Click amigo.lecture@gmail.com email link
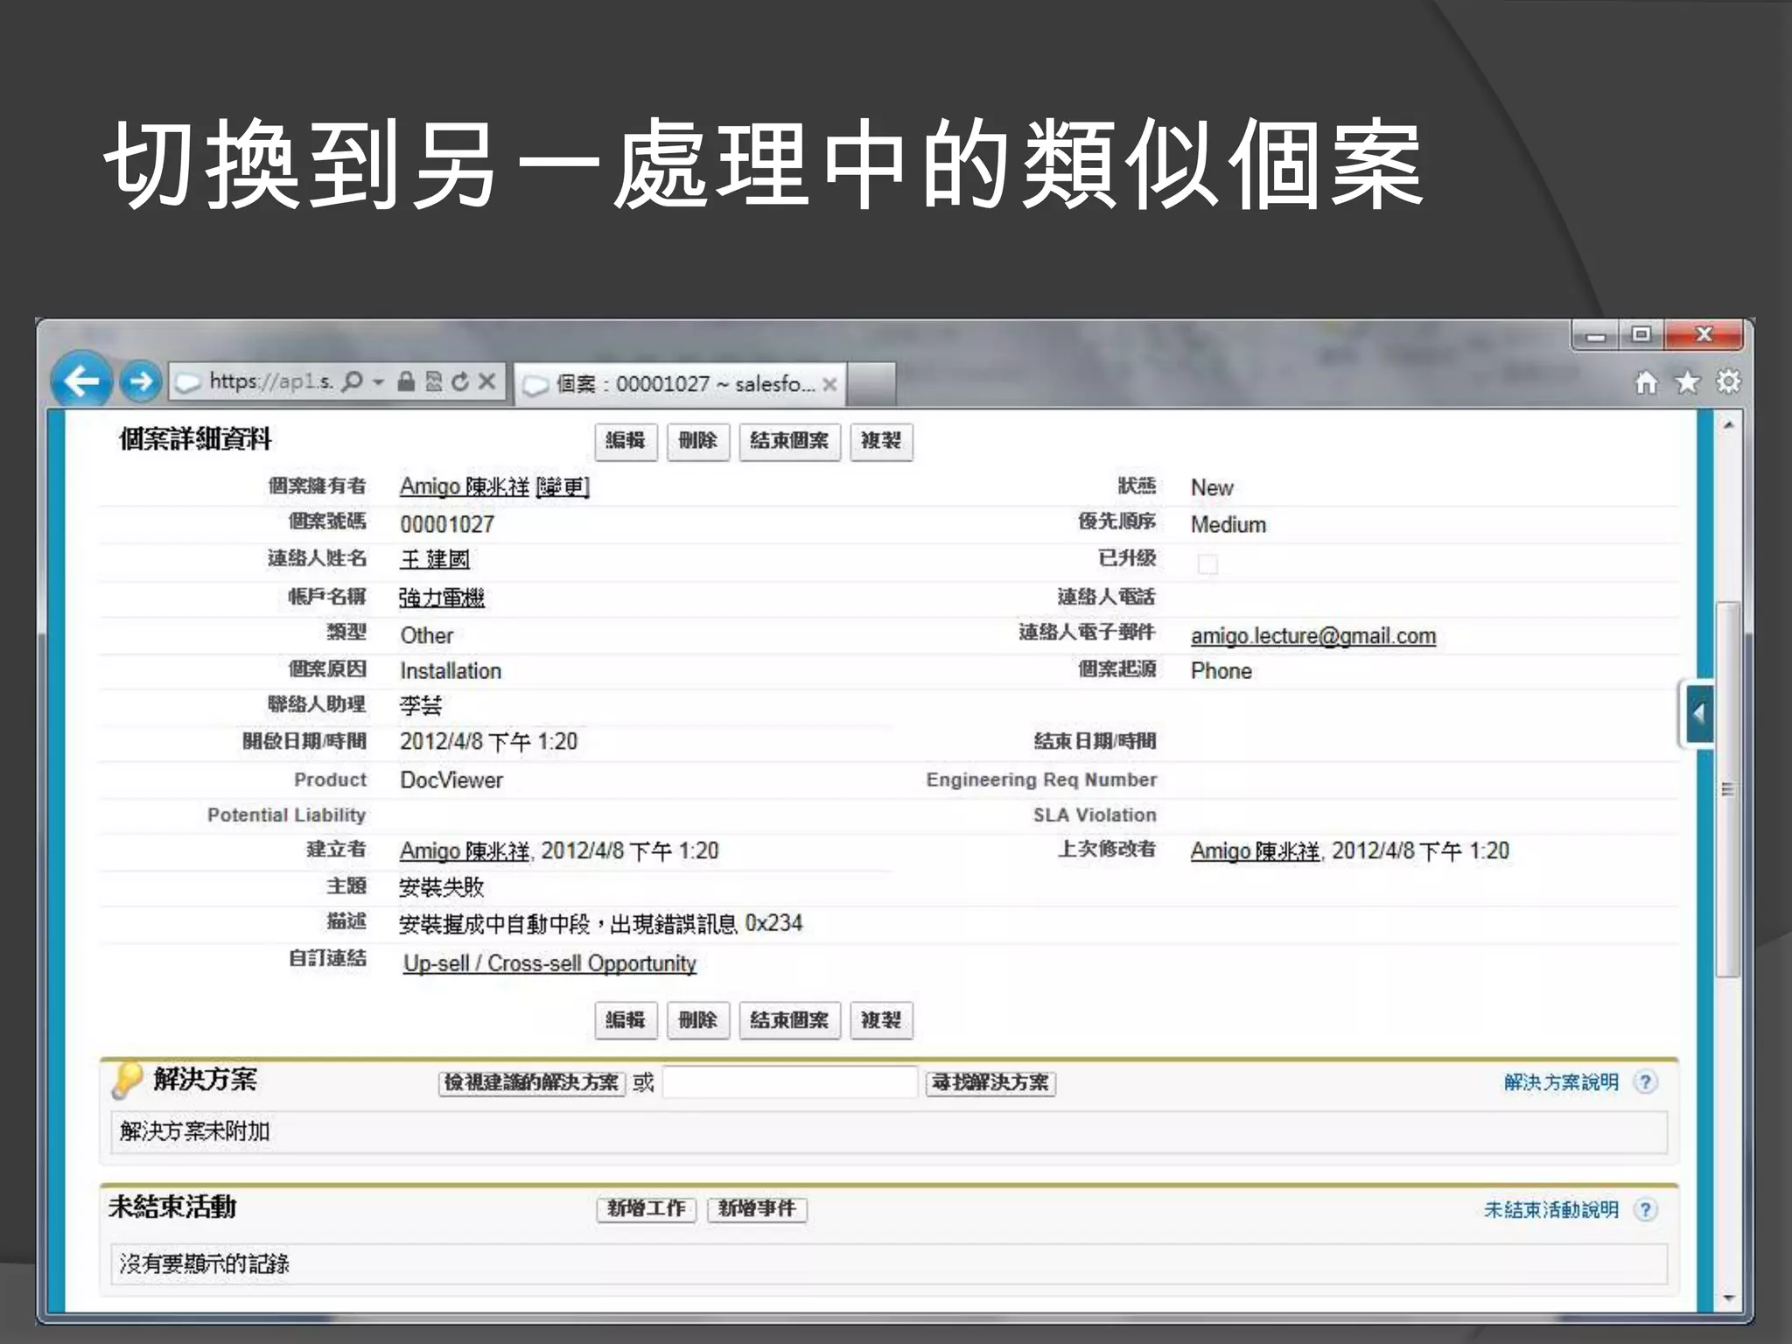Image resolution: width=1792 pixels, height=1344 pixels. (x=1313, y=636)
